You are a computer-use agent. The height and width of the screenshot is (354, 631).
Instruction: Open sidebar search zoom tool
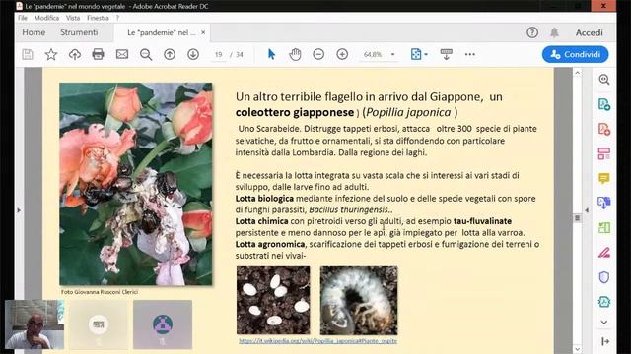tap(604, 80)
